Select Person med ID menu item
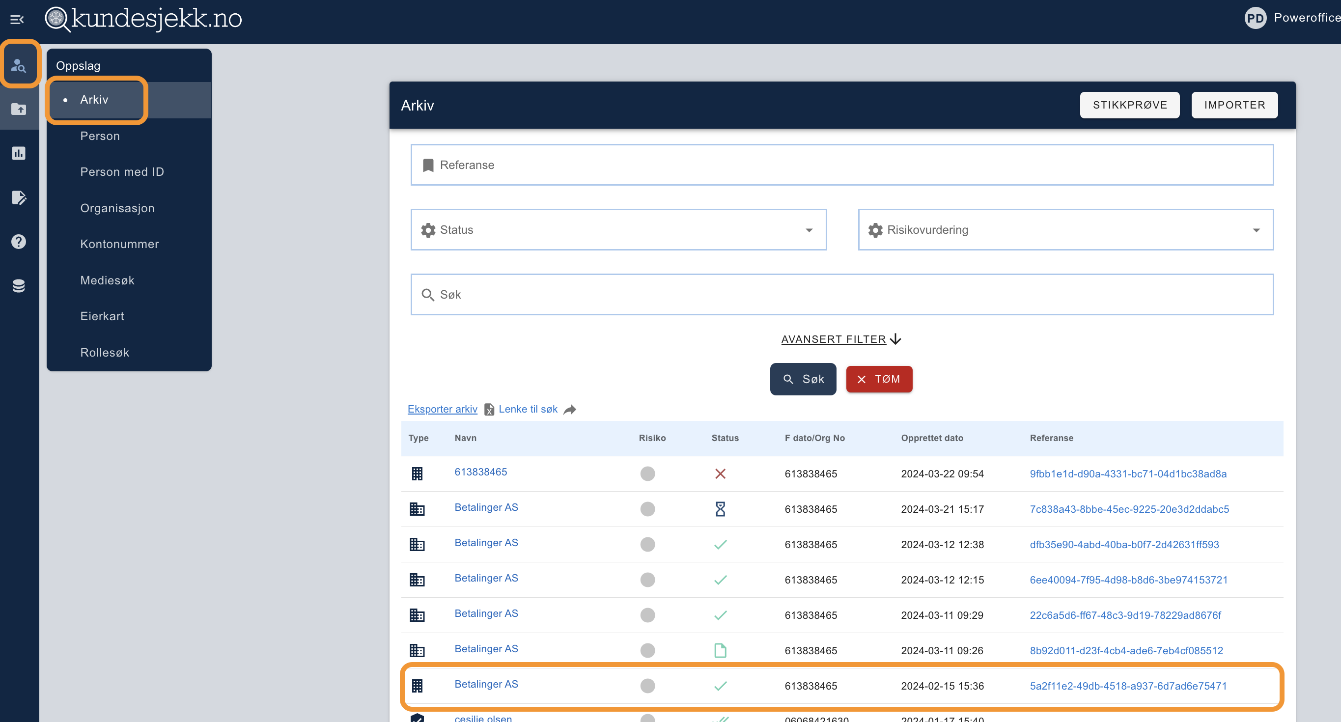The image size is (1341, 722). [122, 172]
